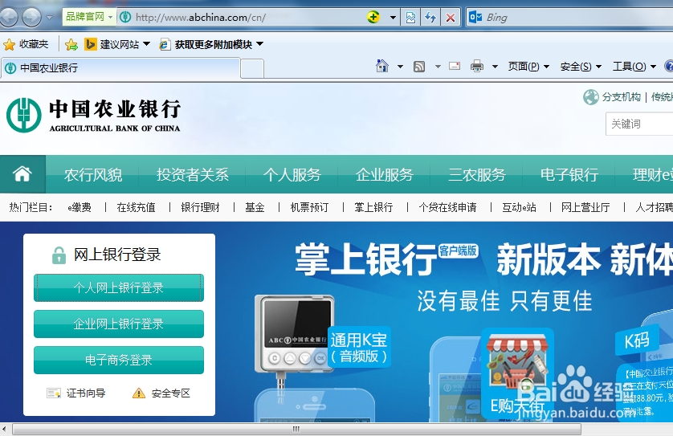Open the 机票预订 hot link
The width and height of the screenshot is (673, 436).
pyautogui.click(x=309, y=208)
